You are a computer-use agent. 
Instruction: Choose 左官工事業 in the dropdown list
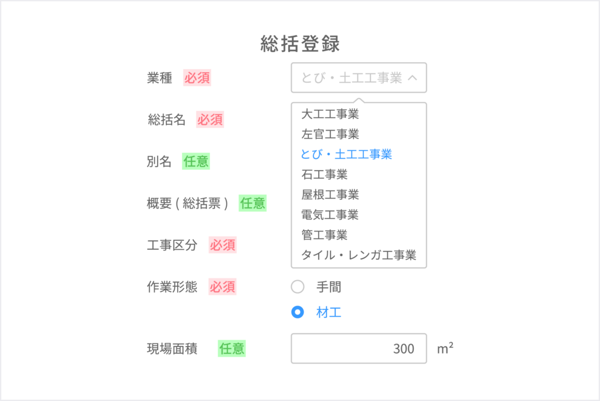tap(330, 134)
